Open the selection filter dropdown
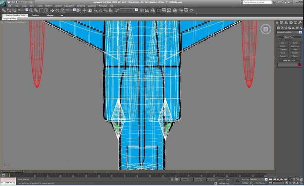 23,10
